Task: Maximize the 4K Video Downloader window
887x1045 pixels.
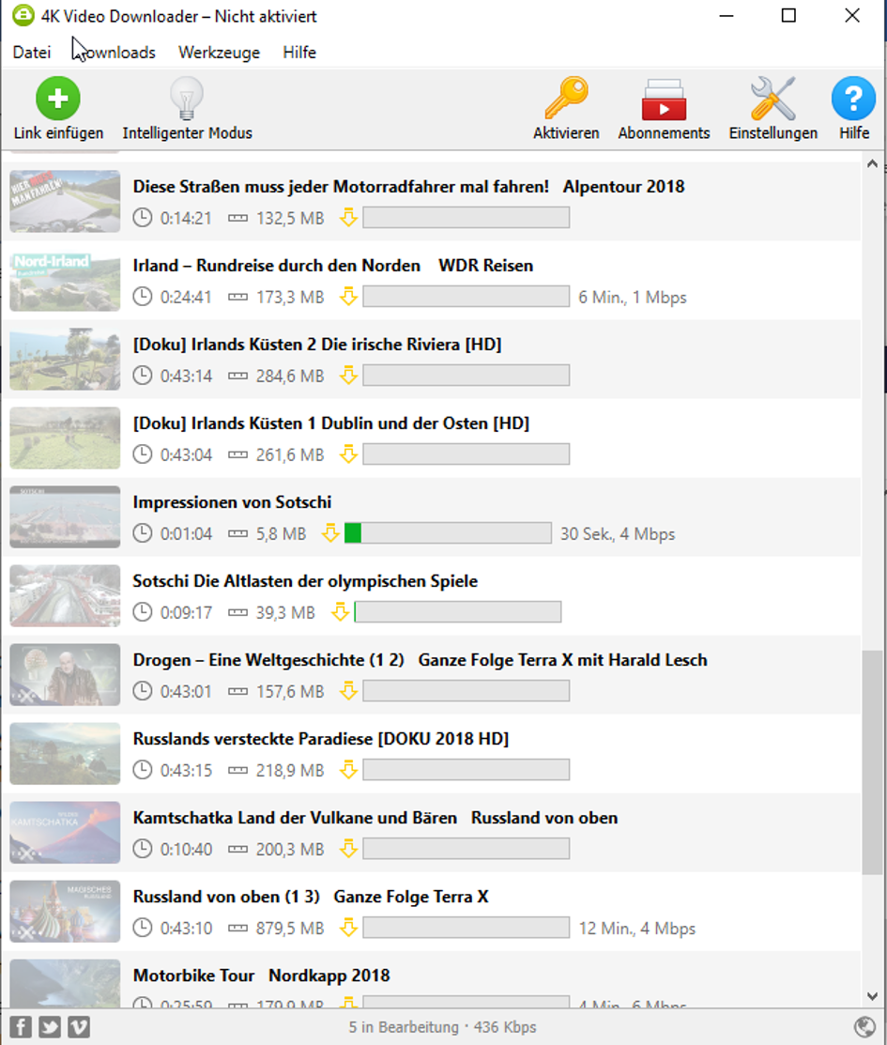Action: [x=788, y=15]
